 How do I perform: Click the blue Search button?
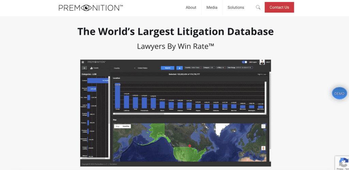pyautogui.click(x=168, y=68)
